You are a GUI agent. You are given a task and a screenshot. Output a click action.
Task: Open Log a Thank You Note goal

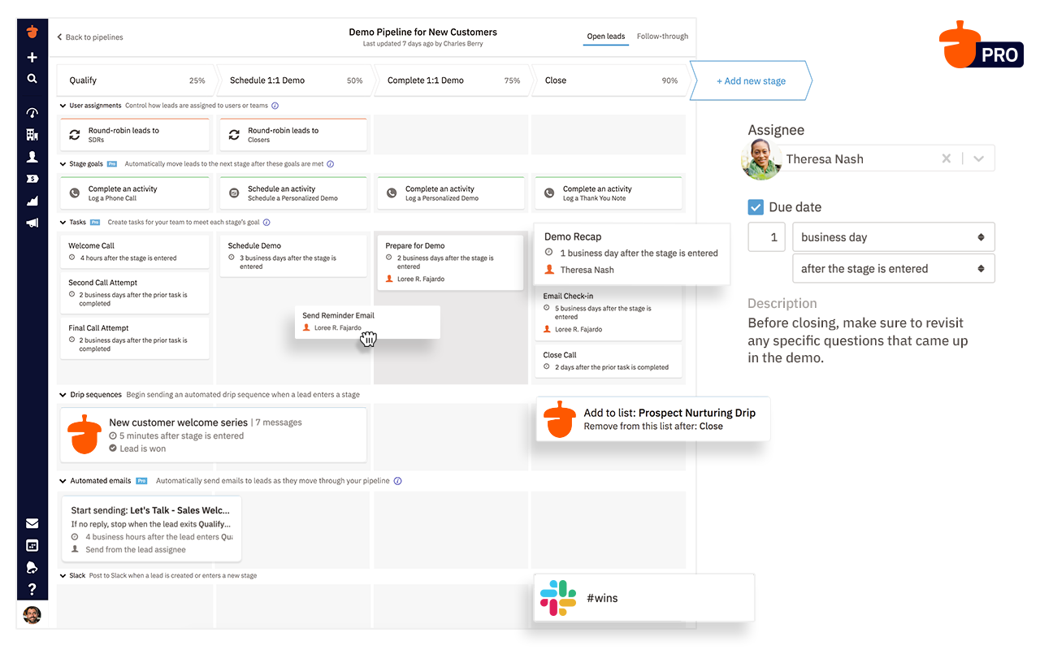tap(608, 193)
